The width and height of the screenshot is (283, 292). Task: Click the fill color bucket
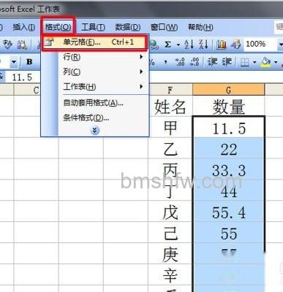[265, 63]
